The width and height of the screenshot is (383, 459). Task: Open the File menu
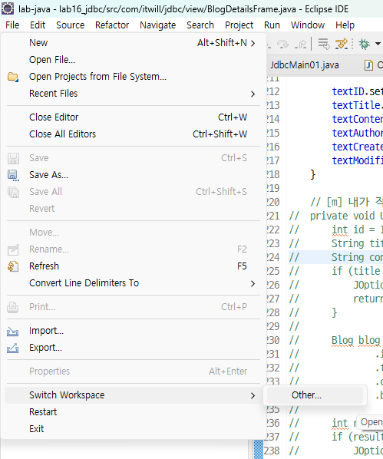pos(12,25)
